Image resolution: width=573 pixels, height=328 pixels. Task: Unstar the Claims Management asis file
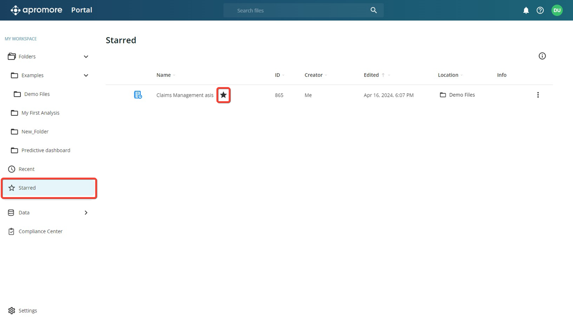tap(224, 95)
